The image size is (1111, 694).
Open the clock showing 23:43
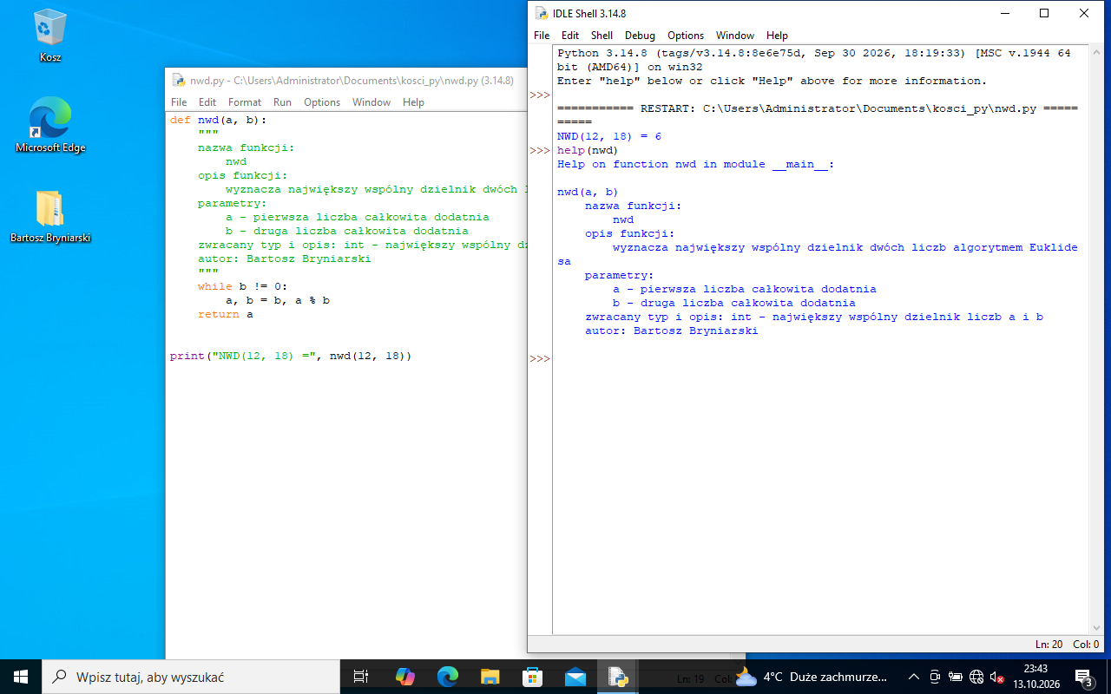coord(1036,677)
